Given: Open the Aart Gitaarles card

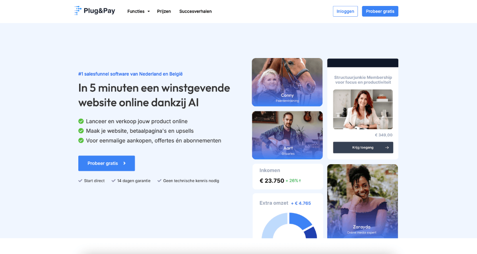Looking at the screenshot, I should pos(287,135).
